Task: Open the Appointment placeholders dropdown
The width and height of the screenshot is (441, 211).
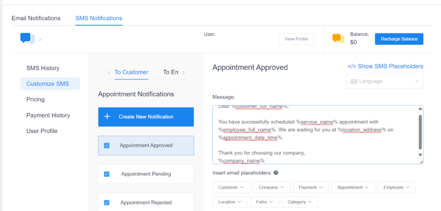Action: [x=353, y=187]
